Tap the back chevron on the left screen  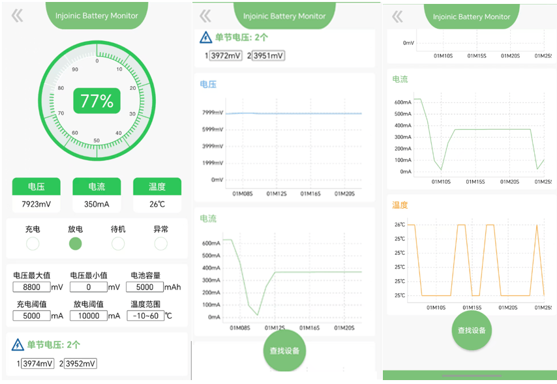coord(17,16)
